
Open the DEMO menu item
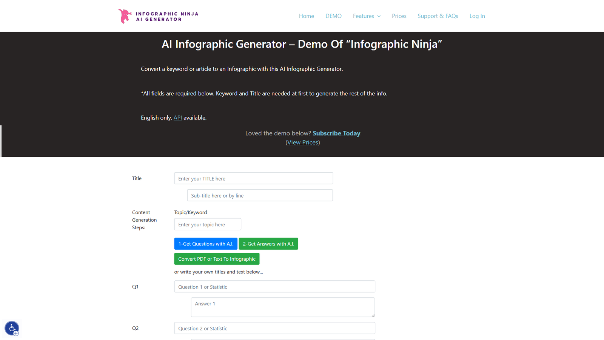click(x=333, y=16)
